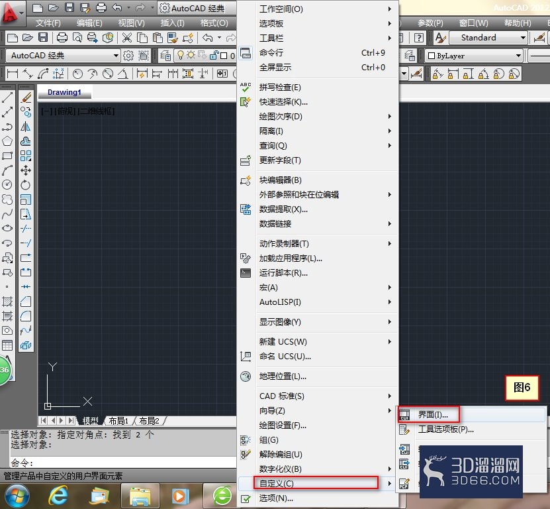The width and height of the screenshot is (550, 509).
Task: Toggle layer 0 lock padlock icon
Action: 214,55
